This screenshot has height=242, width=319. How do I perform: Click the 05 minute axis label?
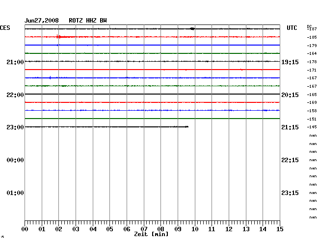[x=109, y=229]
